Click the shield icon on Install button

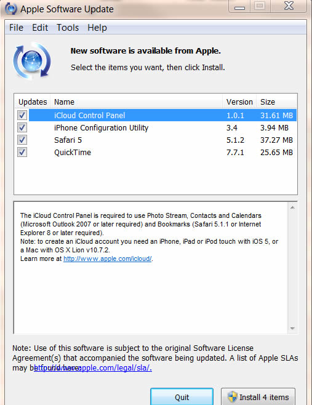[232, 396]
